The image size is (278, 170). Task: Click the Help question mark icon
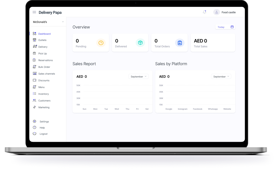(x=35, y=127)
